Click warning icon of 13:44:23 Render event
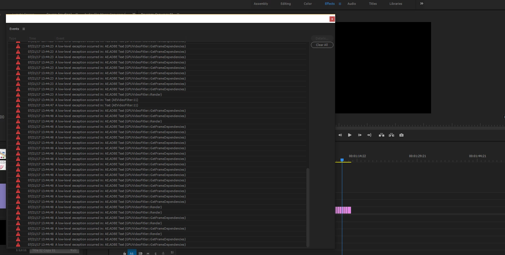505x255 pixels. pos(18,94)
